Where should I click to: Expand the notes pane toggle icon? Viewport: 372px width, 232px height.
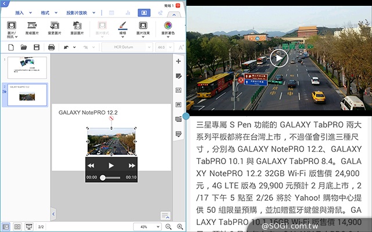tap(165, 216)
